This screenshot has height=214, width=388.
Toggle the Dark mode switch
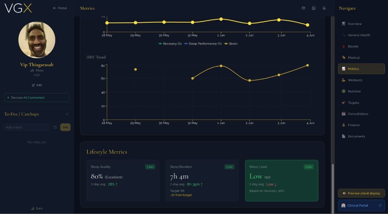pos(37,208)
